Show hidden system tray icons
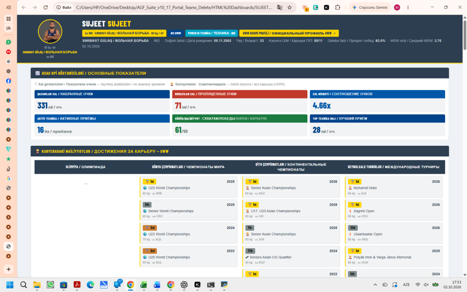Screen dimensions: 467x292 (375, 285)
